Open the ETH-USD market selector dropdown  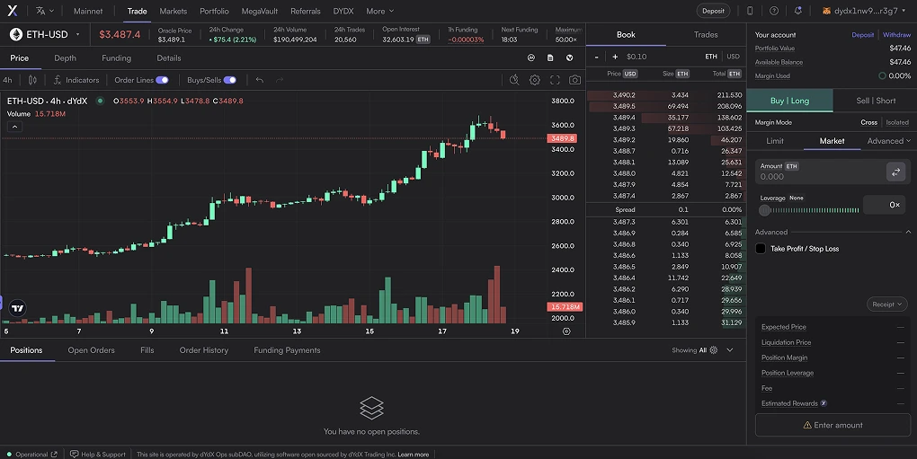coord(45,34)
